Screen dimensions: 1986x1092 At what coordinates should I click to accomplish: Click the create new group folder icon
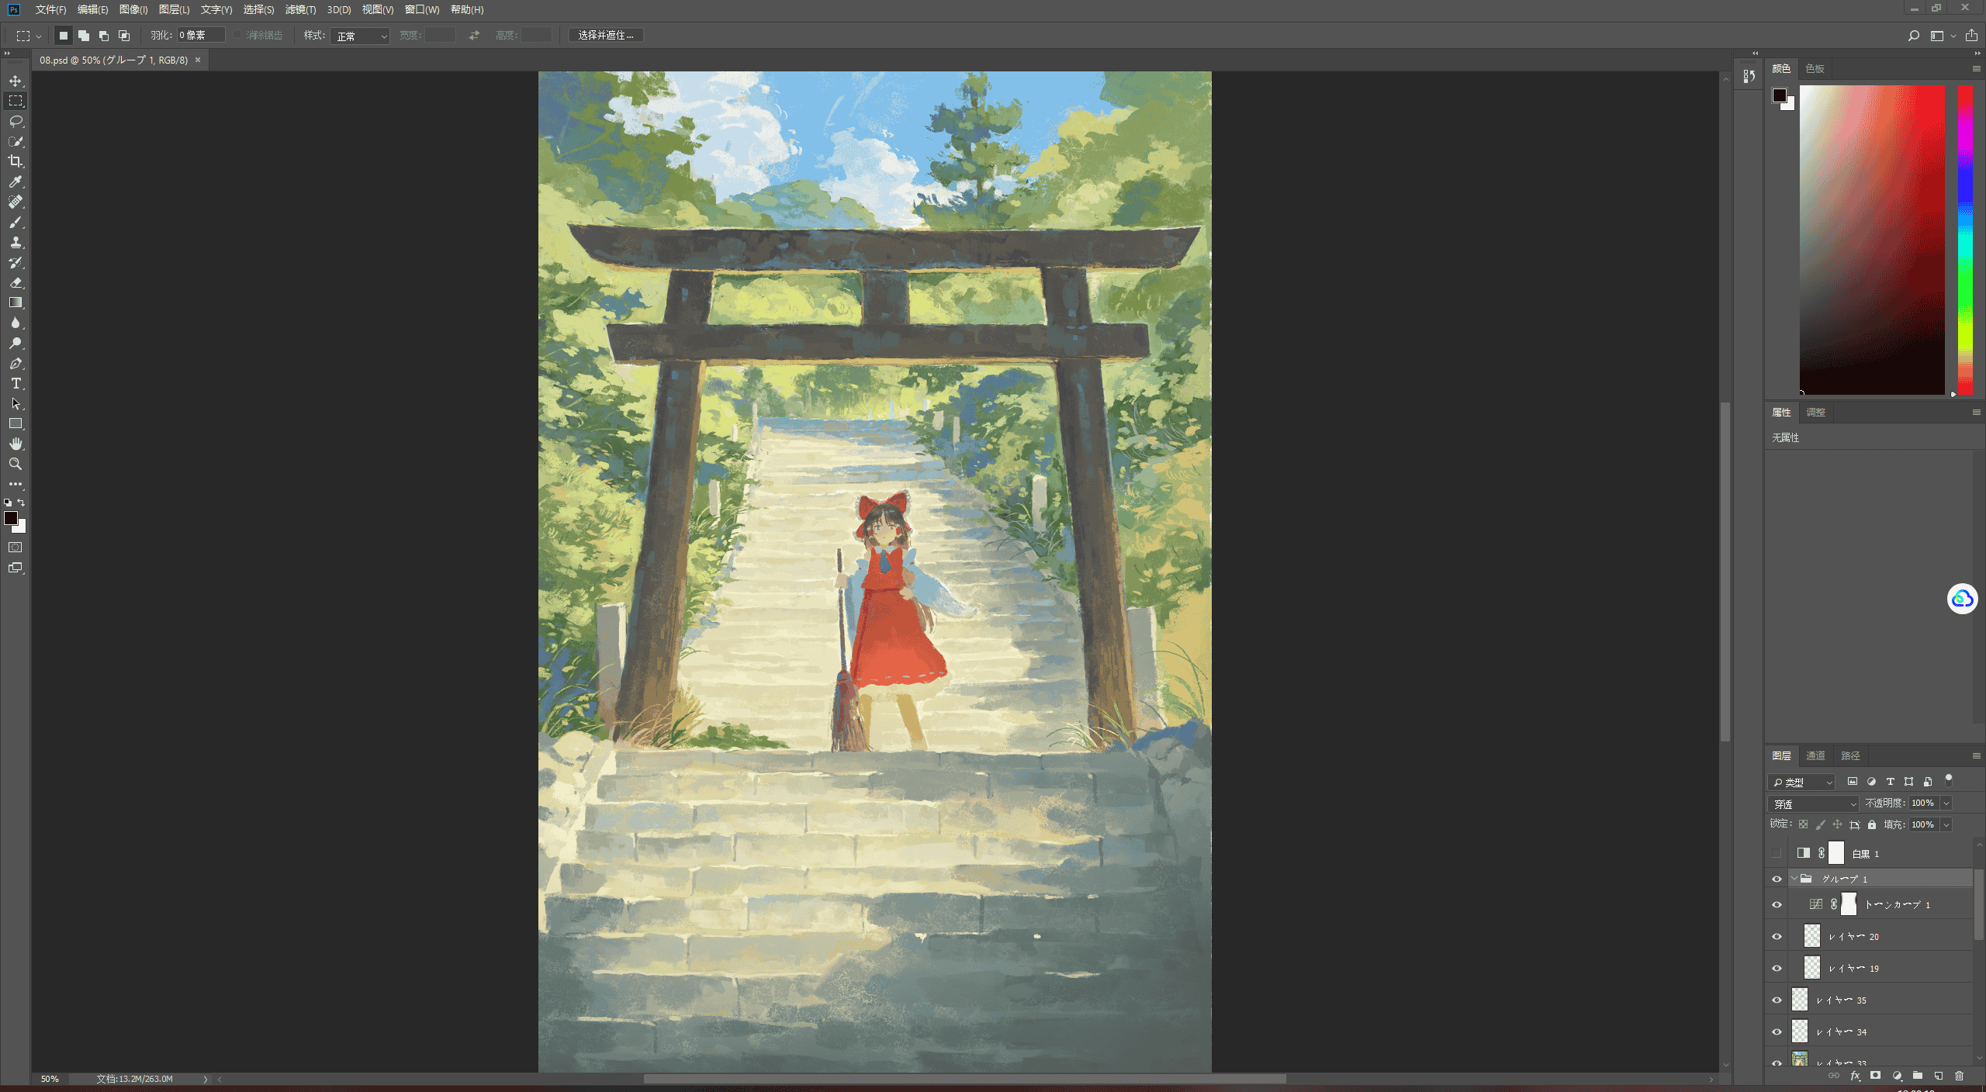[1917, 1076]
